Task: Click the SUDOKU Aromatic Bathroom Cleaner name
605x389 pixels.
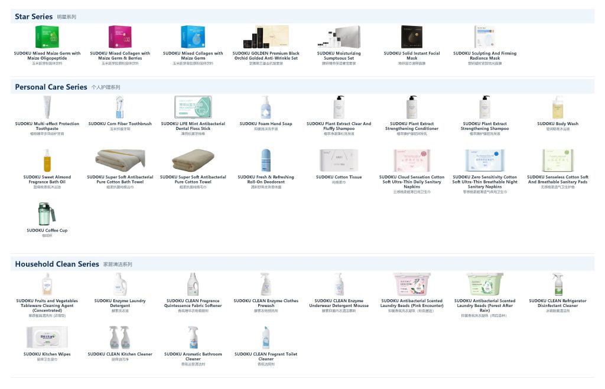Action: pos(193,356)
